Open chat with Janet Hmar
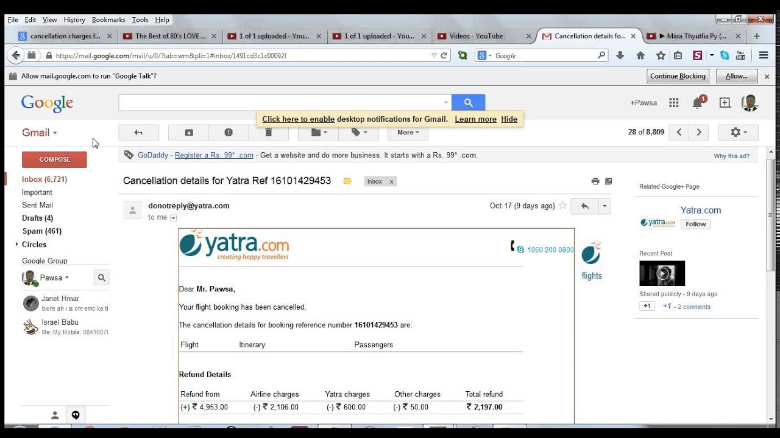The image size is (780, 438). (x=65, y=303)
